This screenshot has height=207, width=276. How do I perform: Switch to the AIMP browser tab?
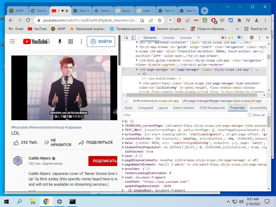(18, 11)
